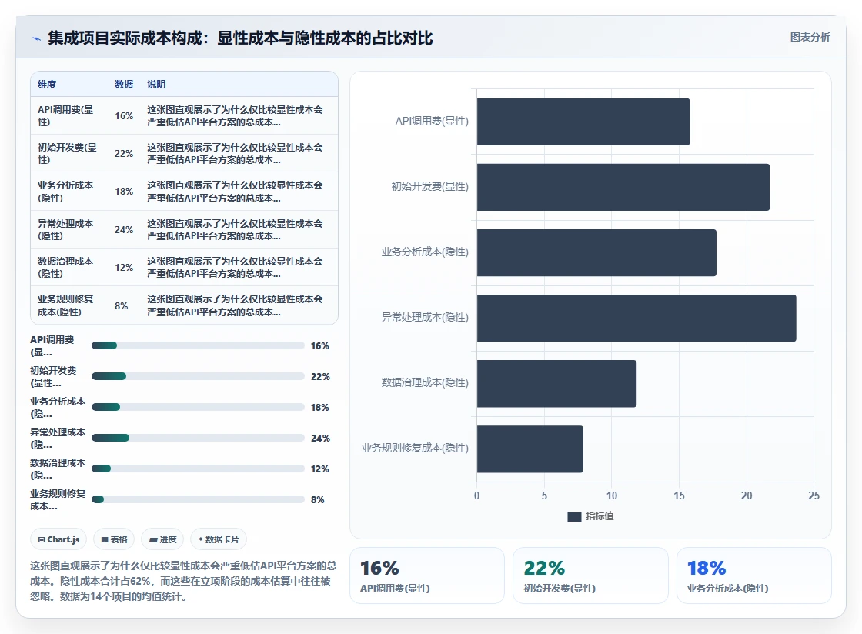862x634 pixels.
Task: Click the 数据治理成本(隐性) chart bar
Action: 556,383
